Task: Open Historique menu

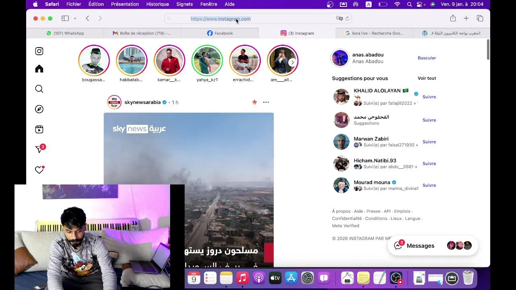Action: tap(158, 4)
